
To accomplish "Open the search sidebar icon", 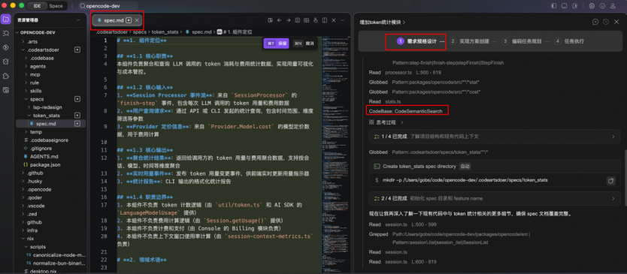I will pyautogui.click(x=6, y=33).
